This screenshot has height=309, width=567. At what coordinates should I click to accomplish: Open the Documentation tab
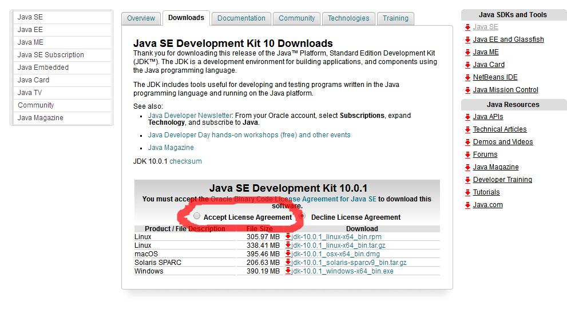pyautogui.click(x=241, y=18)
